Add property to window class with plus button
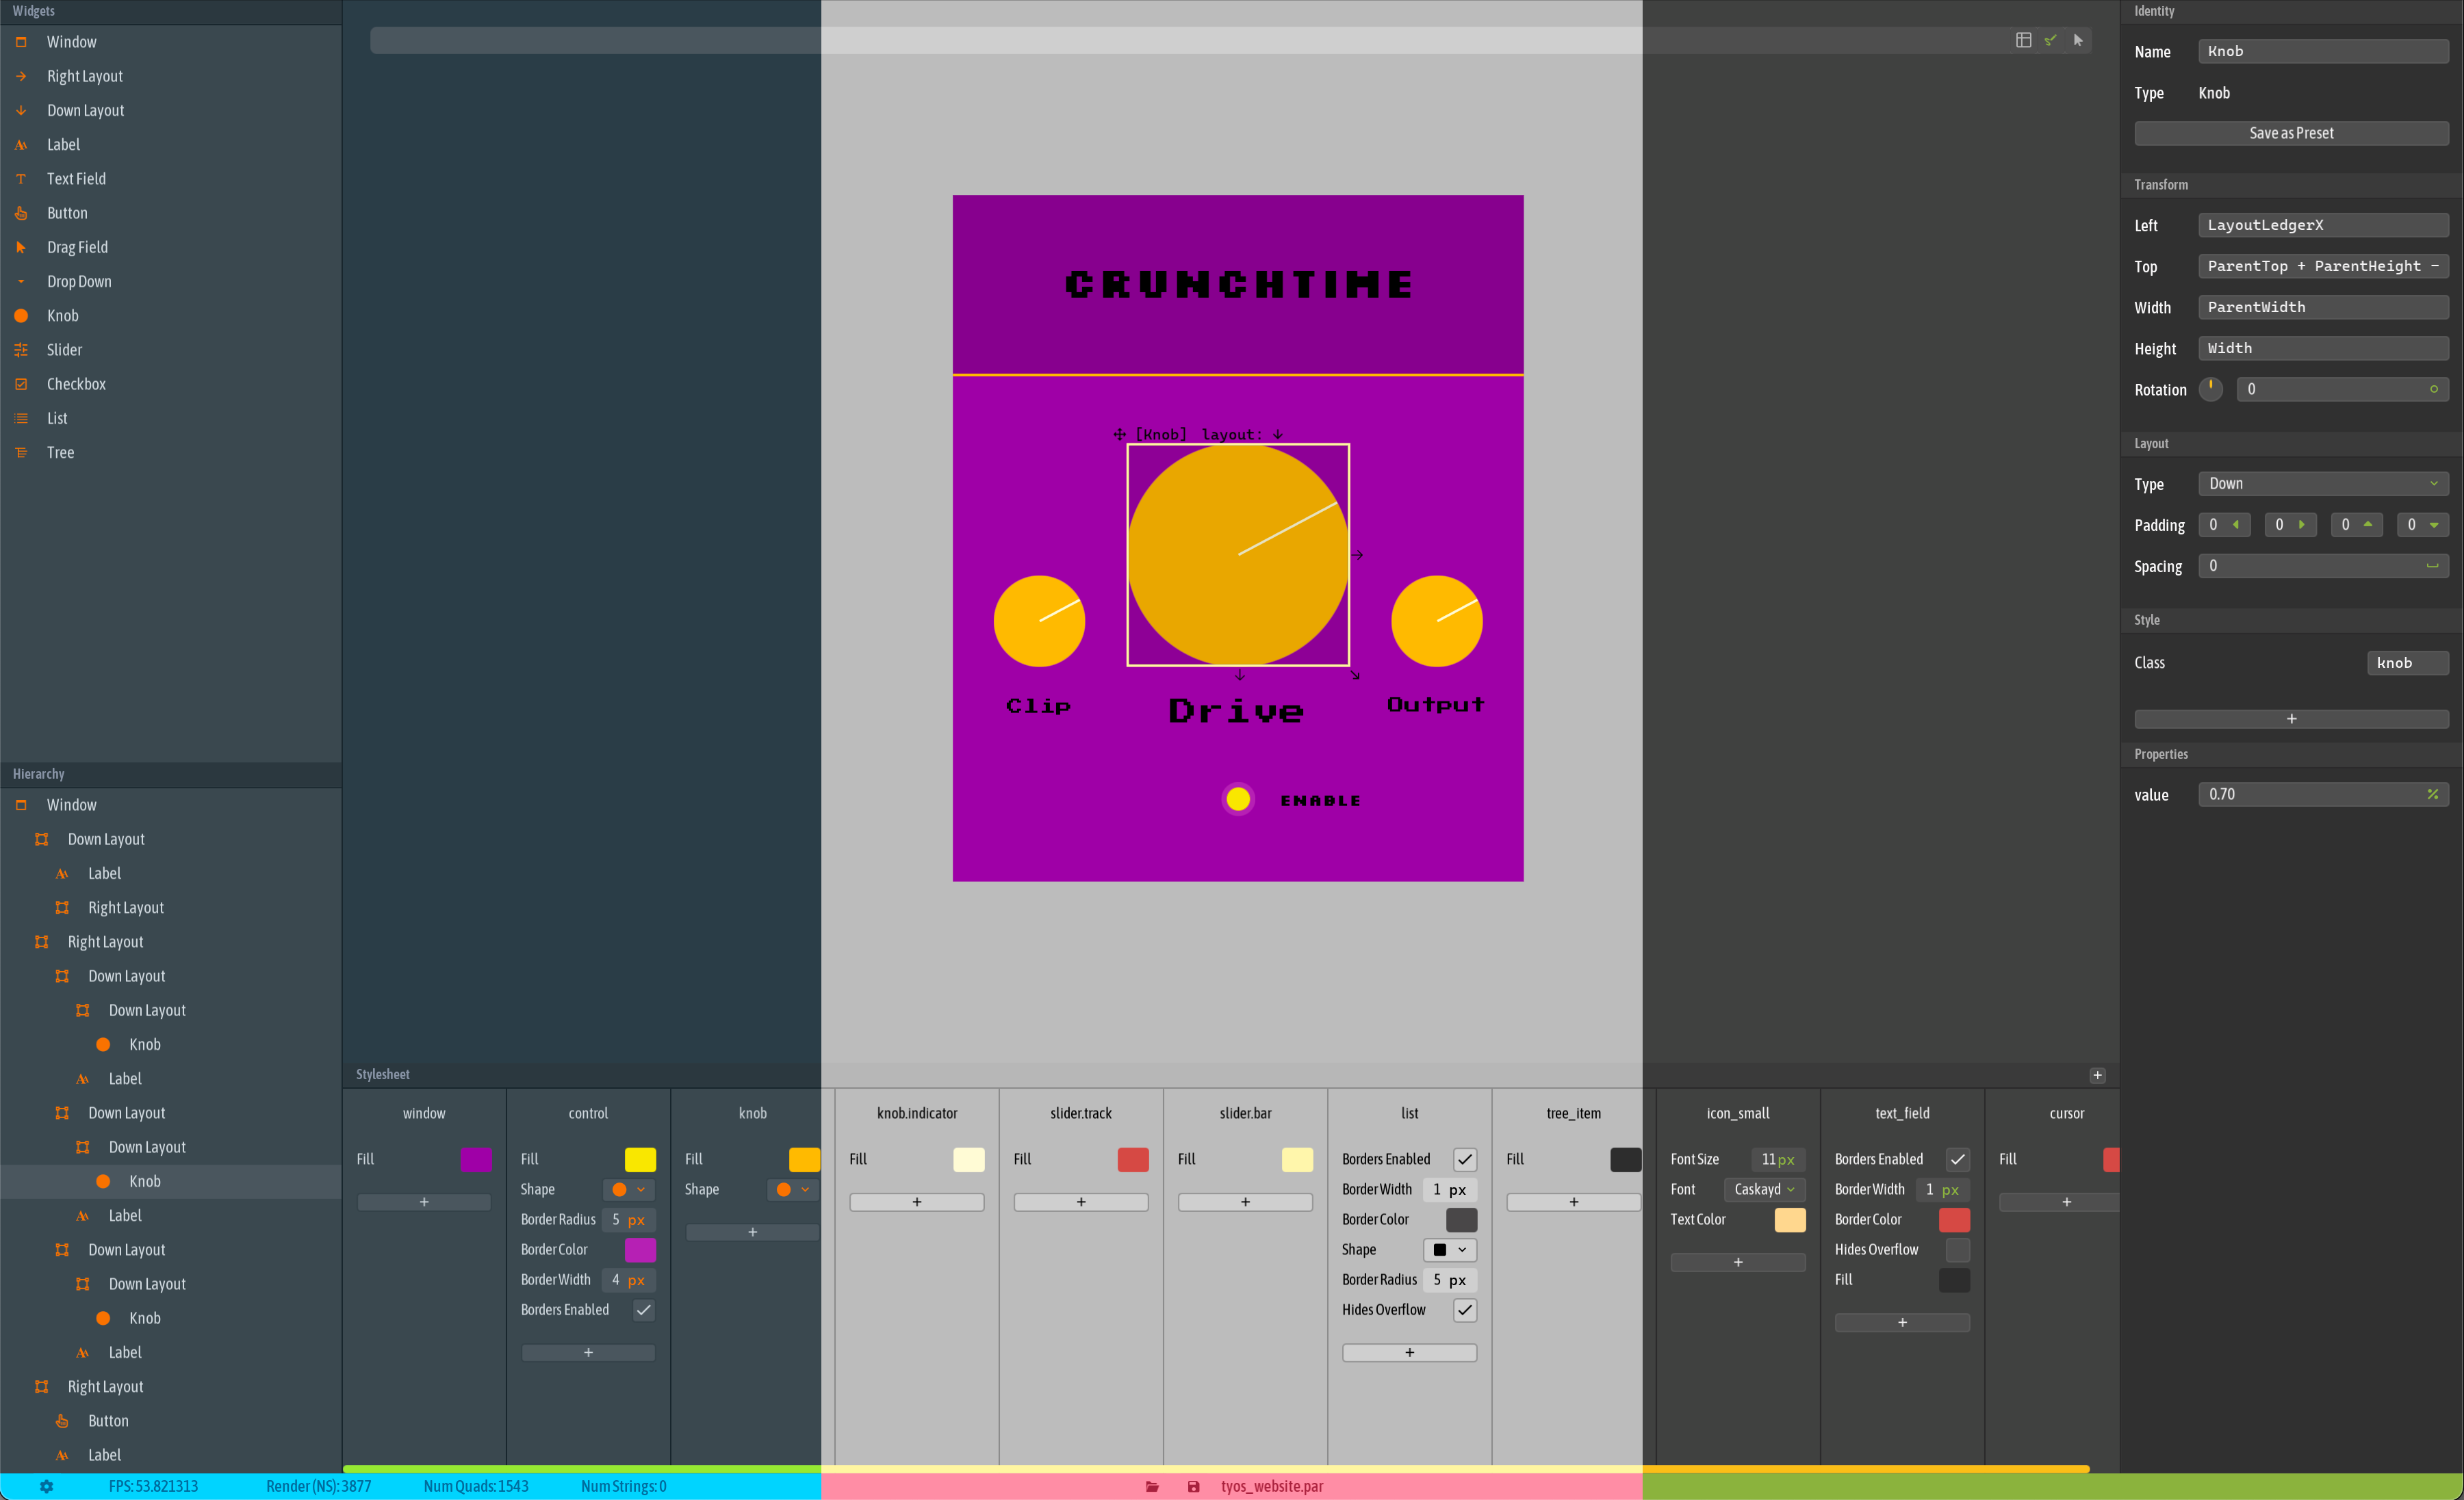The width and height of the screenshot is (2464, 1500). coord(424,1202)
